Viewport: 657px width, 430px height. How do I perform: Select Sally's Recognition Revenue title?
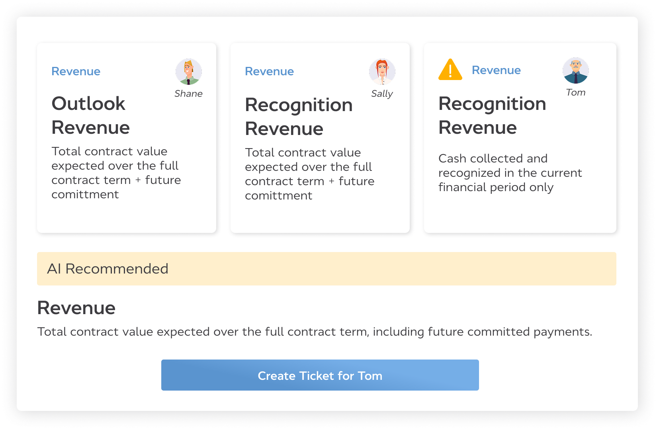tap(299, 117)
